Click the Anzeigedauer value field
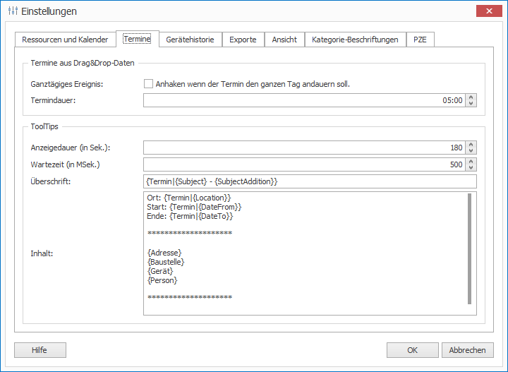 pyautogui.click(x=304, y=148)
